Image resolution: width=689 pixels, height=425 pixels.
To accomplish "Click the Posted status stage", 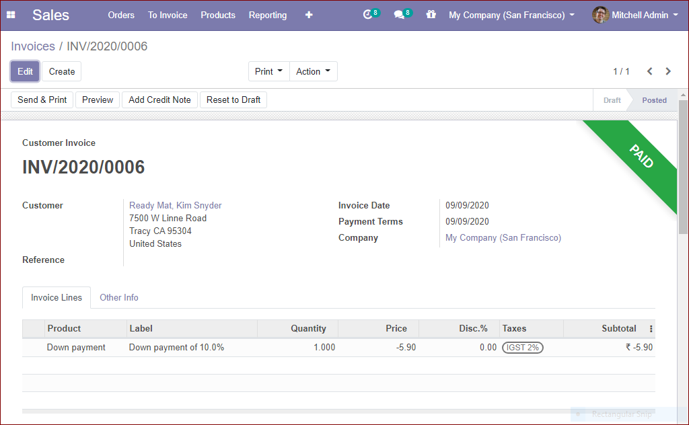I will point(654,100).
